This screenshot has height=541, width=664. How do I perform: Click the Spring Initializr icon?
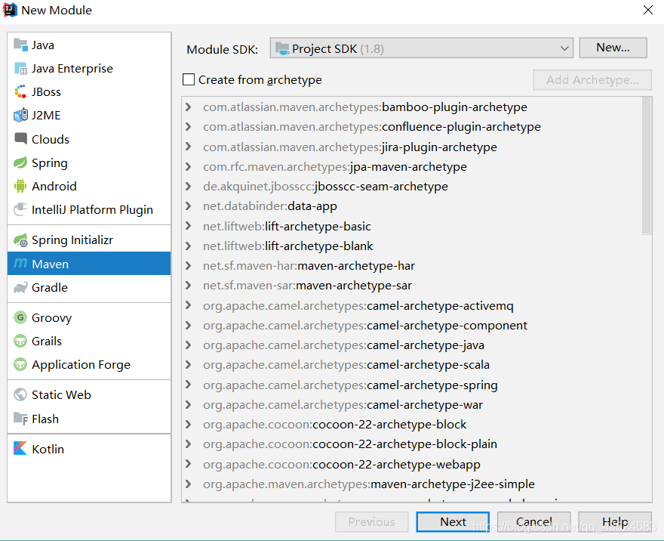pos(20,240)
